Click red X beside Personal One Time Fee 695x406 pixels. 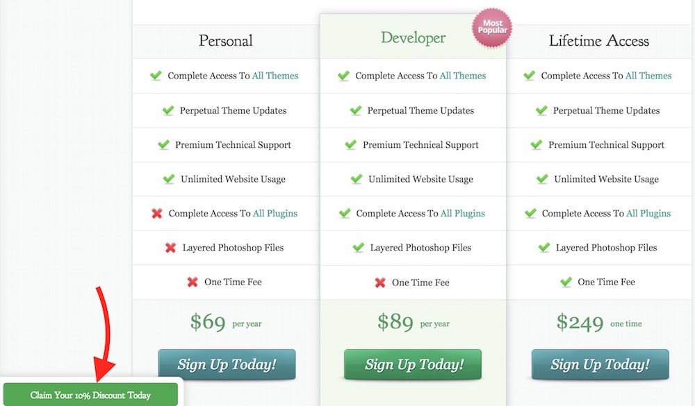pyautogui.click(x=193, y=282)
